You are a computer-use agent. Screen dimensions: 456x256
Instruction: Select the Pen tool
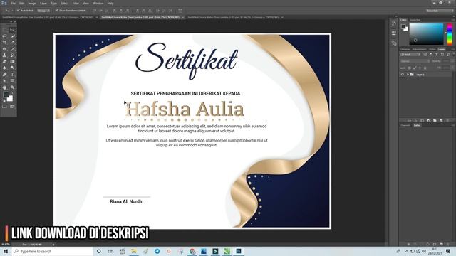[5, 74]
